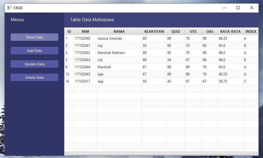Click NIM cell 17102043

tap(85, 60)
